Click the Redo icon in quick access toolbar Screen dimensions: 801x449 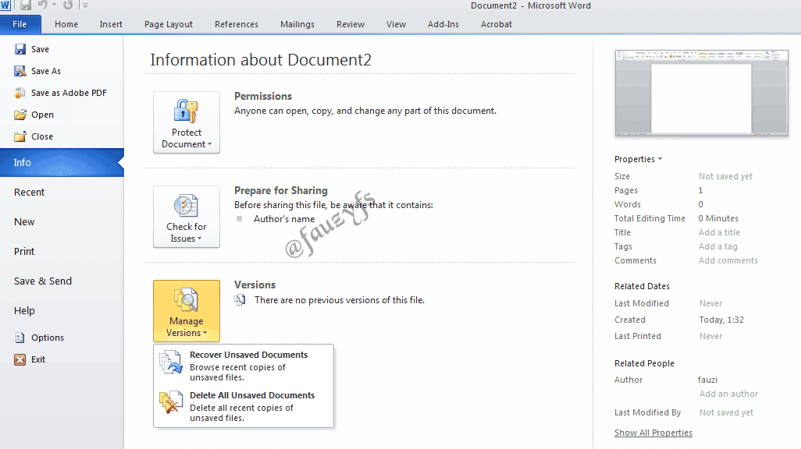click(68, 5)
